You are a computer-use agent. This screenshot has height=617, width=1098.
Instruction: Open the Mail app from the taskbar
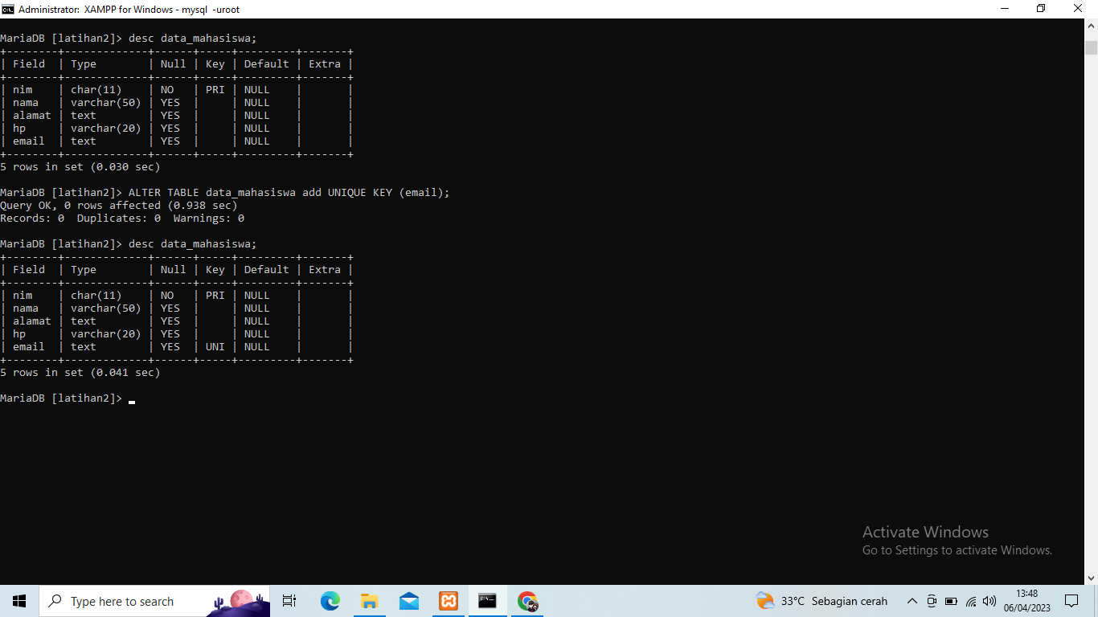coord(408,601)
